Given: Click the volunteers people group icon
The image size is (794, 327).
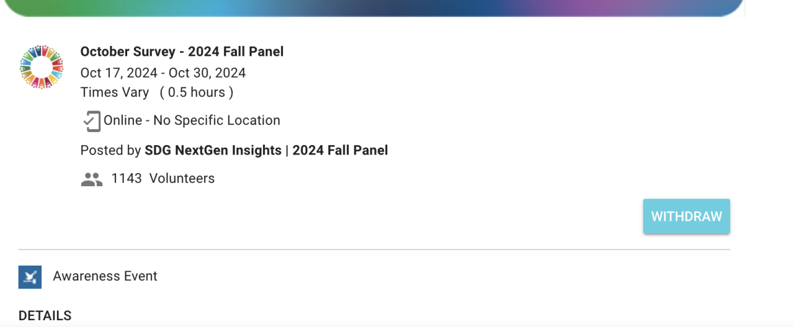Looking at the screenshot, I should [x=92, y=179].
